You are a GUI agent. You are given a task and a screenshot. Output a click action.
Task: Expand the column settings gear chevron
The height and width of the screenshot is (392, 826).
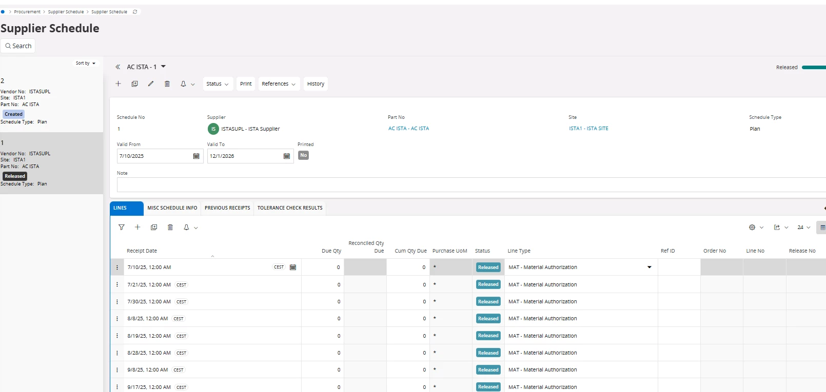point(761,228)
